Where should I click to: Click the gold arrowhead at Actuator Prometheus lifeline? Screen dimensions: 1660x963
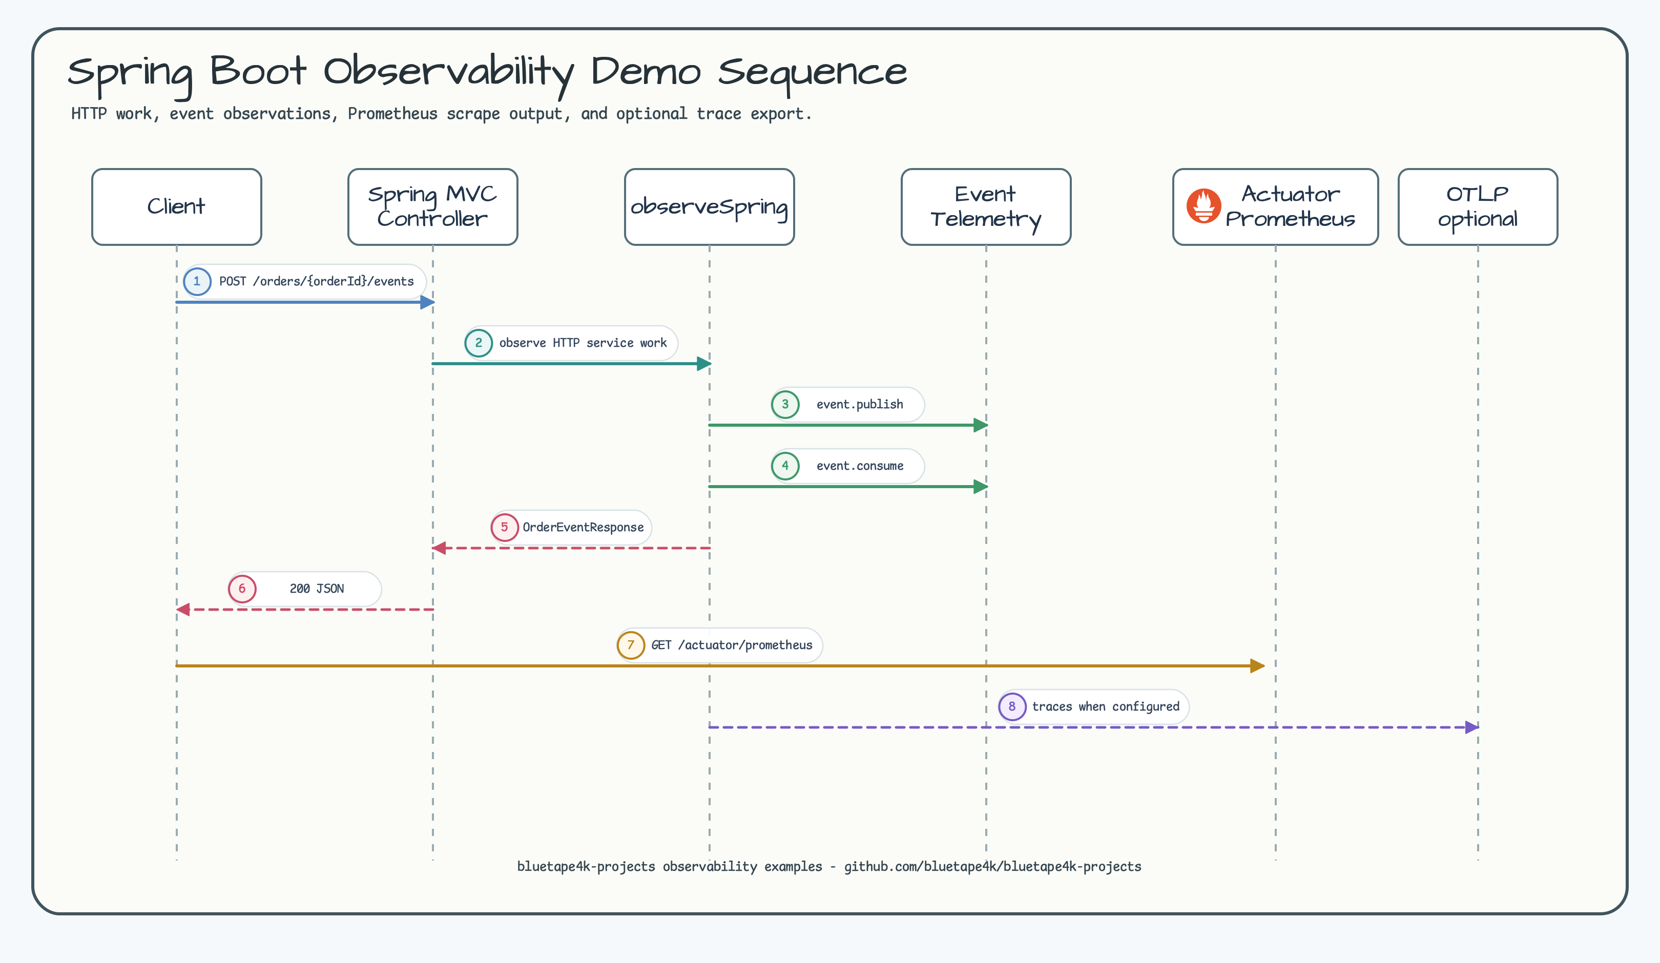[x=1257, y=666]
